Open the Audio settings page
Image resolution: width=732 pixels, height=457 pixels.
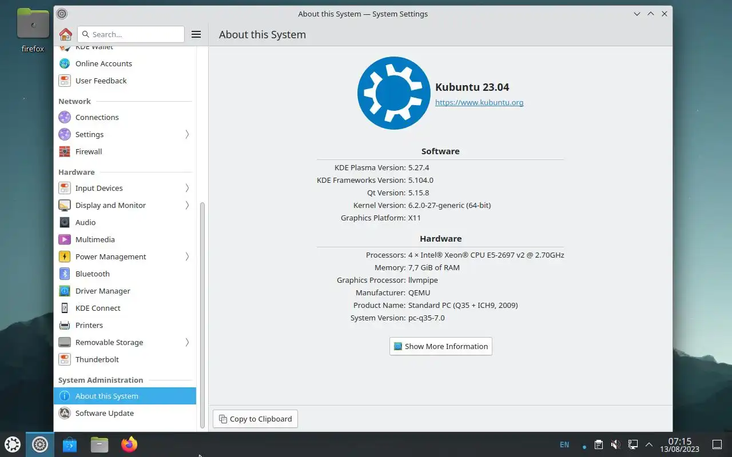(x=125, y=222)
